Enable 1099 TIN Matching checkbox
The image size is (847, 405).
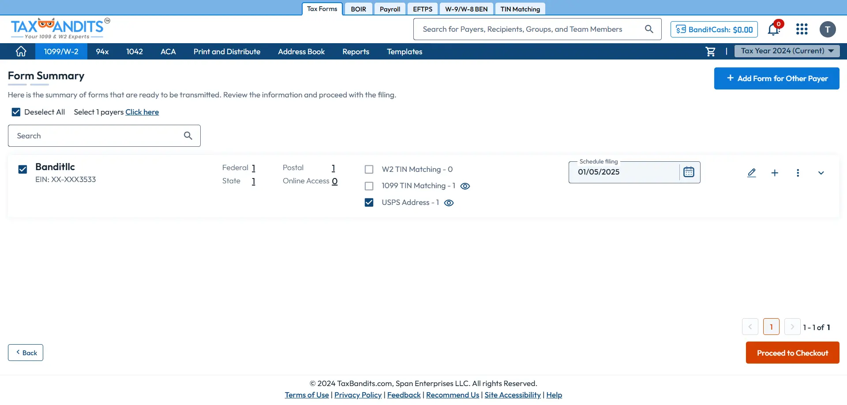pyautogui.click(x=369, y=186)
